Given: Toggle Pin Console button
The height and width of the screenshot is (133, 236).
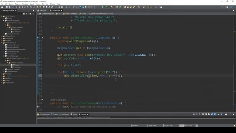Looking at the screenshot, I should tap(218, 114).
